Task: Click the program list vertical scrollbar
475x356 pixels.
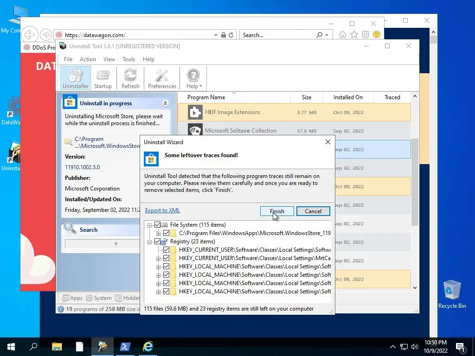Action: pos(415,182)
